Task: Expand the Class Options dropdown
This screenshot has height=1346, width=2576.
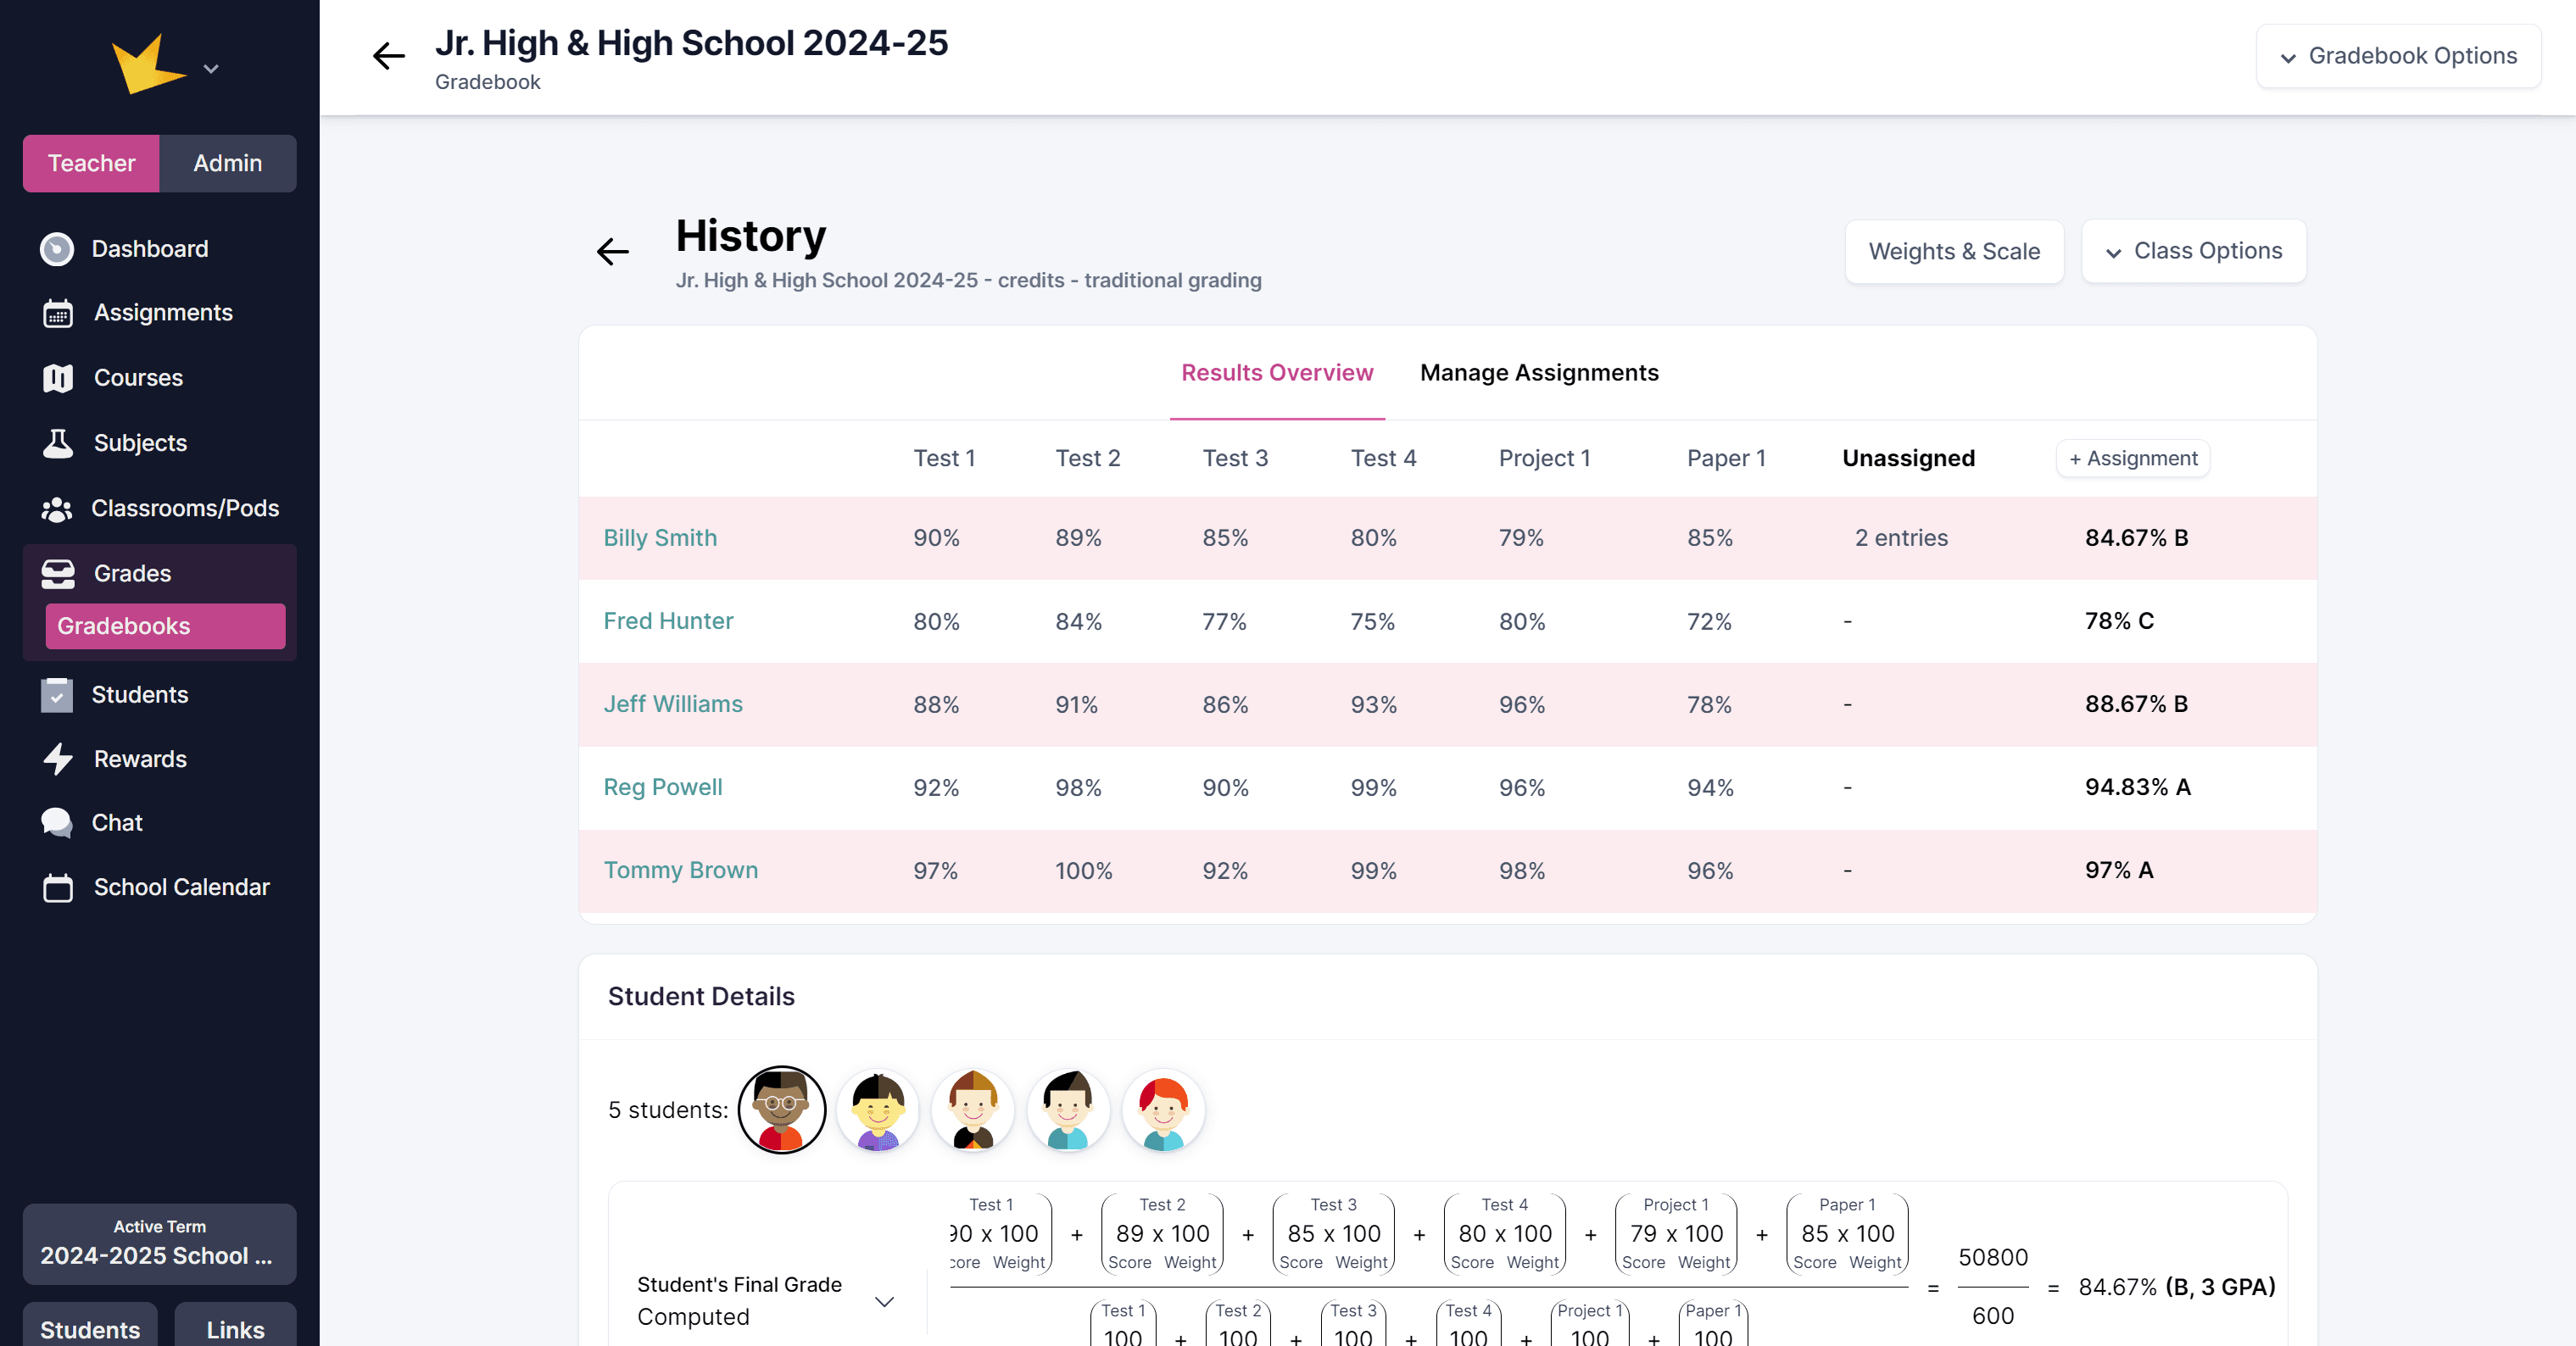Action: pos(2193,252)
